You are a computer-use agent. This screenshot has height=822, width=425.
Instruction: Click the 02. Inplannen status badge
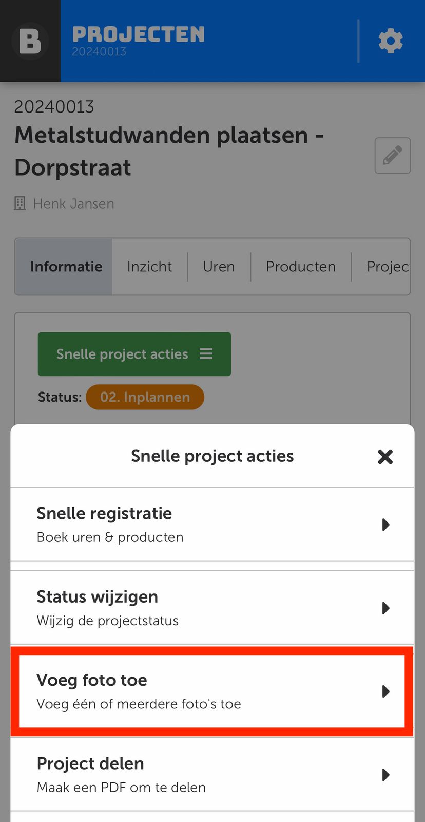pos(145,397)
